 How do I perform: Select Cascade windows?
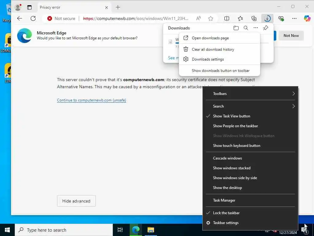pos(250,158)
